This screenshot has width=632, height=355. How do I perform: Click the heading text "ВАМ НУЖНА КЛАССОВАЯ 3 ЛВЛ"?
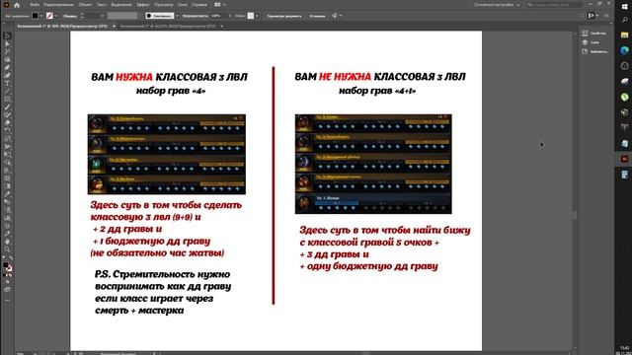(169, 77)
